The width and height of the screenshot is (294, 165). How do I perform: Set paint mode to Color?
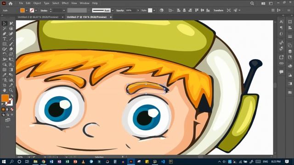3,110
